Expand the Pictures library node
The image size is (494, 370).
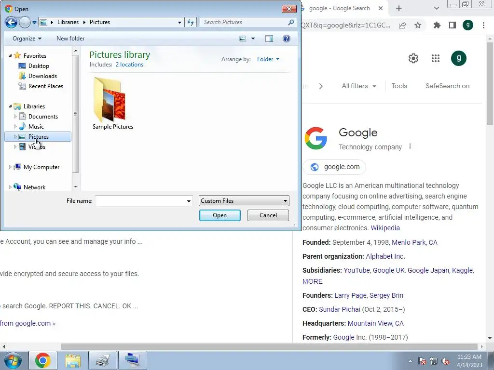15,136
